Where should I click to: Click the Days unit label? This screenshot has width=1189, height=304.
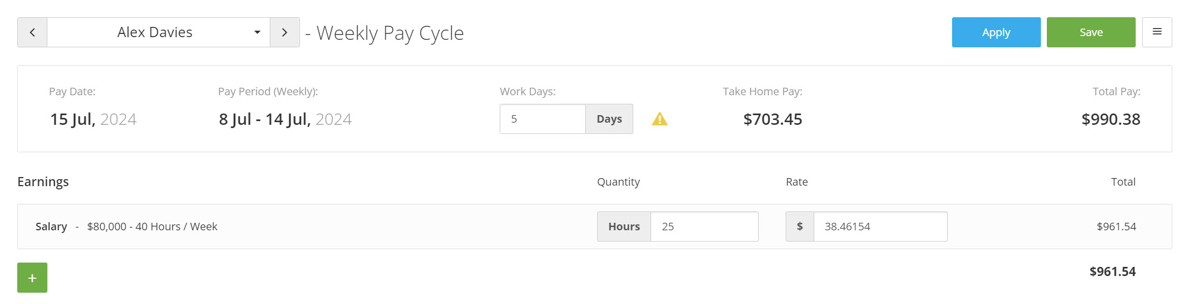pos(609,119)
